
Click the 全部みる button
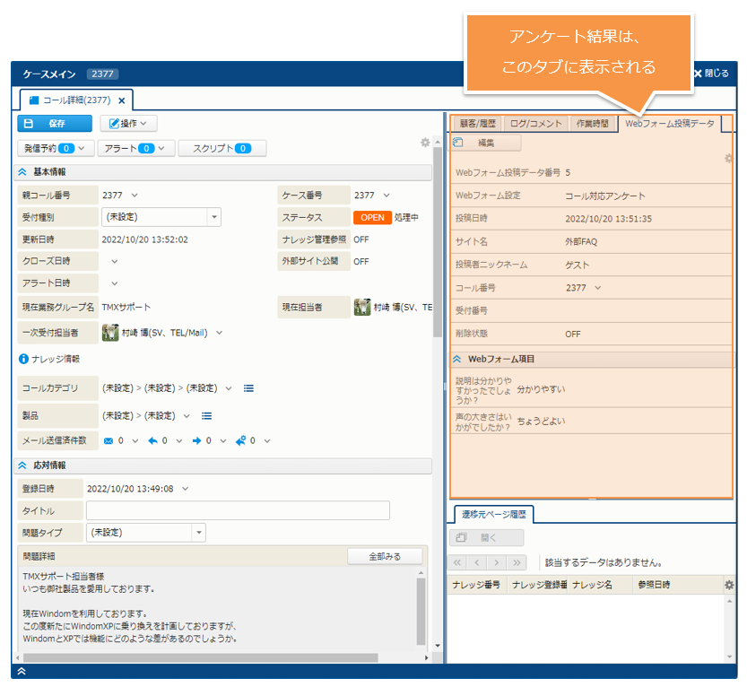(384, 557)
